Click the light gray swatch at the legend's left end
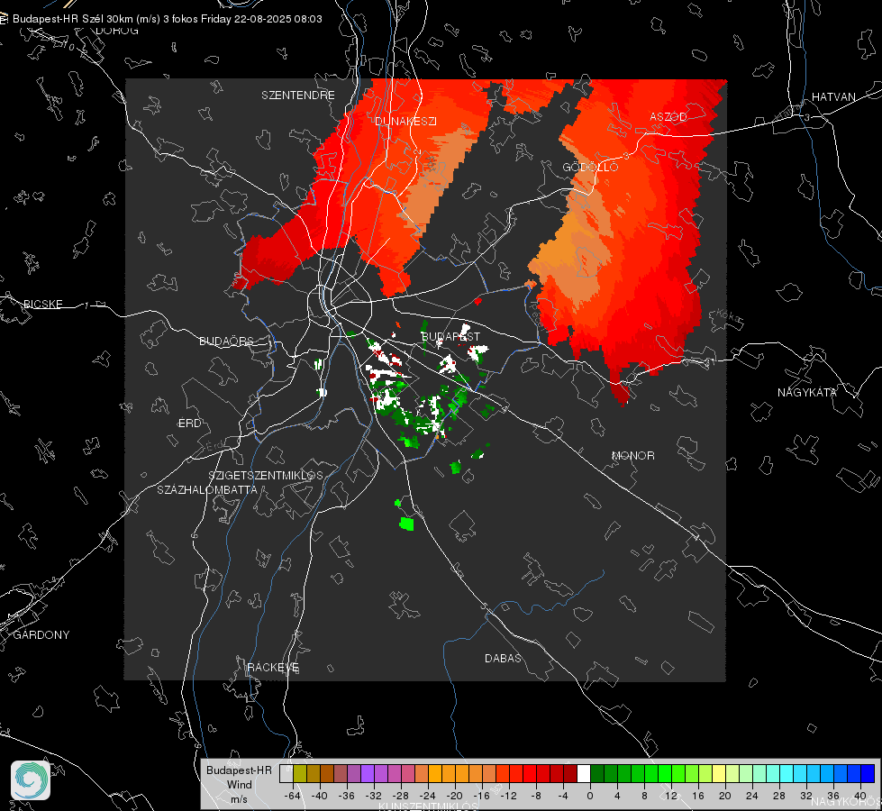882x811 pixels. tap(286, 773)
